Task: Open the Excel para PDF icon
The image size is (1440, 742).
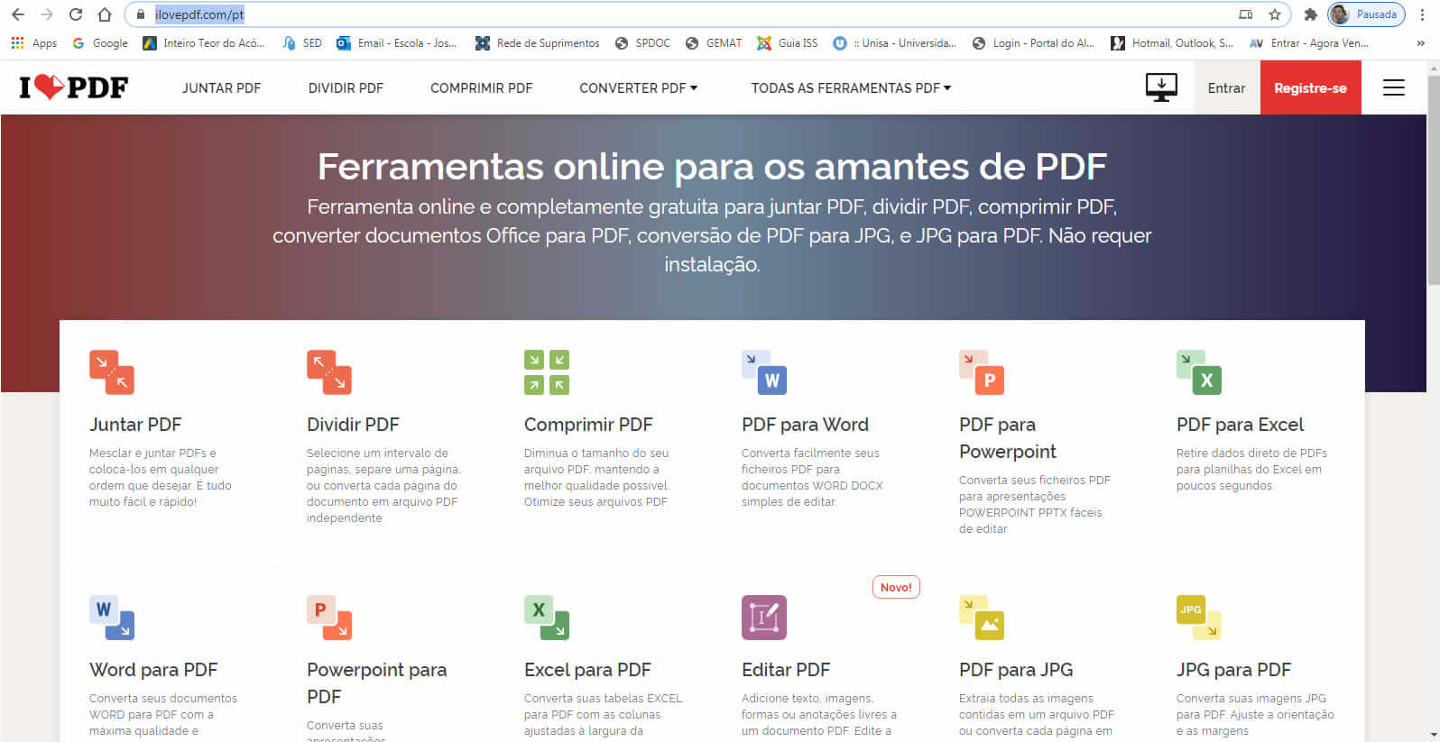Action: pyautogui.click(x=547, y=618)
